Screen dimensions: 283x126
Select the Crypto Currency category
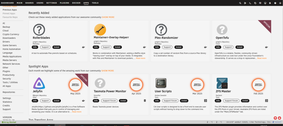pyautogui.click(x=11, y=34)
